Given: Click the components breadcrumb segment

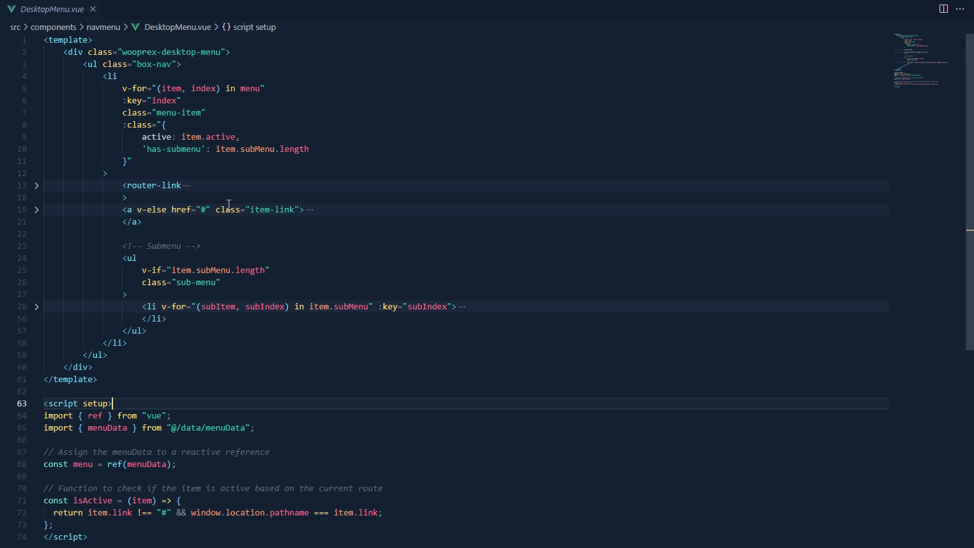Looking at the screenshot, I should (54, 27).
